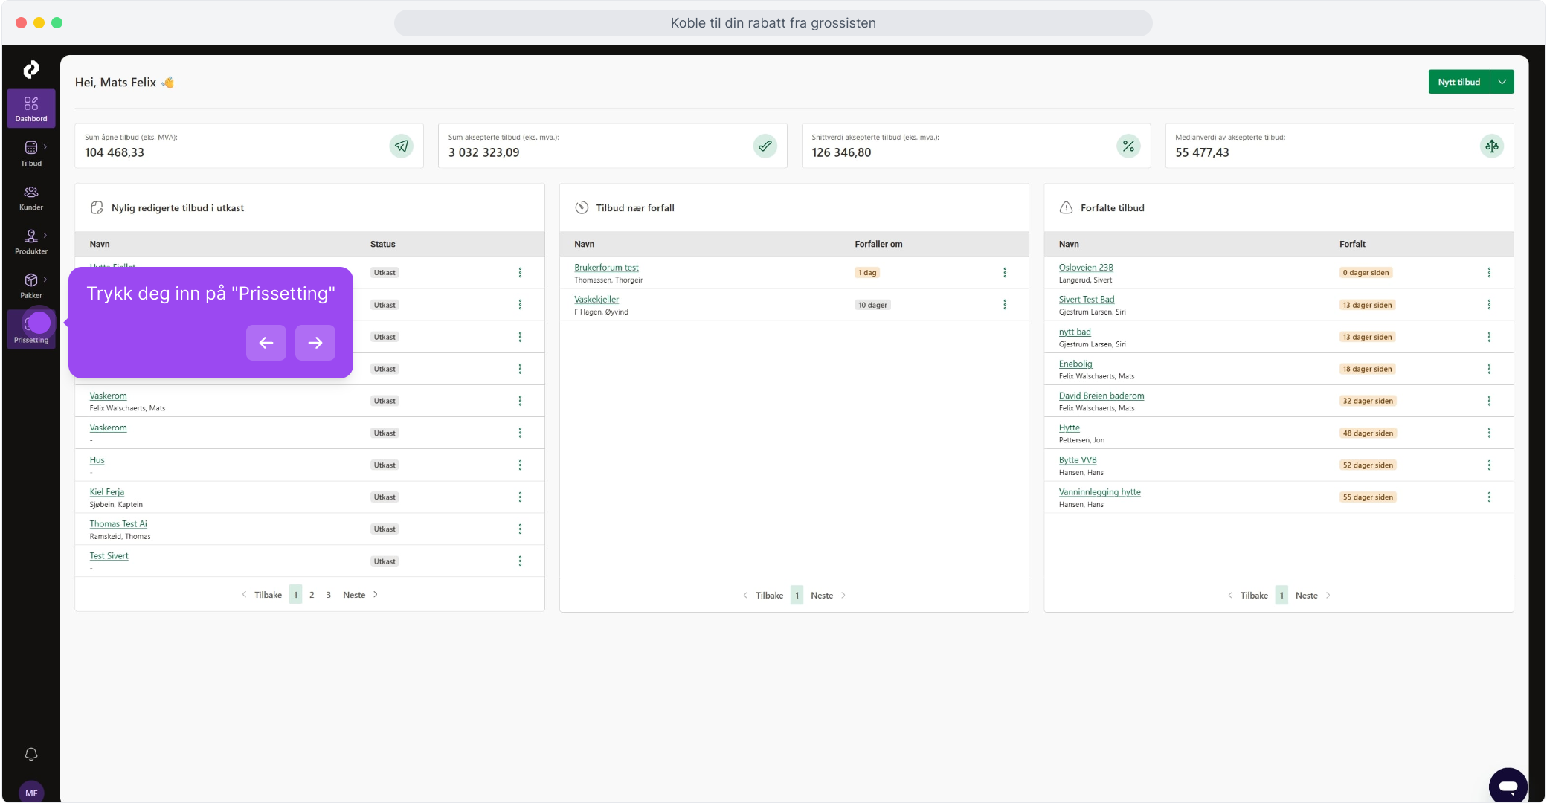
Task: Open the chat support bubble
Action: (1508, 786)
